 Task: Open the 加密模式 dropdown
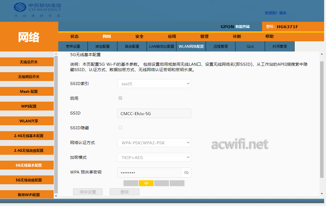tap(154, 157)
